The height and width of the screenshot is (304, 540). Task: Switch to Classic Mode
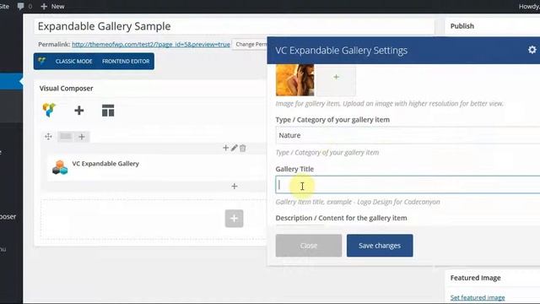[73, 62]
